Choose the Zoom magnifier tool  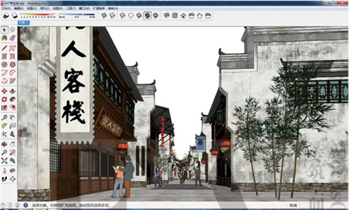click(x=4, y=153)
